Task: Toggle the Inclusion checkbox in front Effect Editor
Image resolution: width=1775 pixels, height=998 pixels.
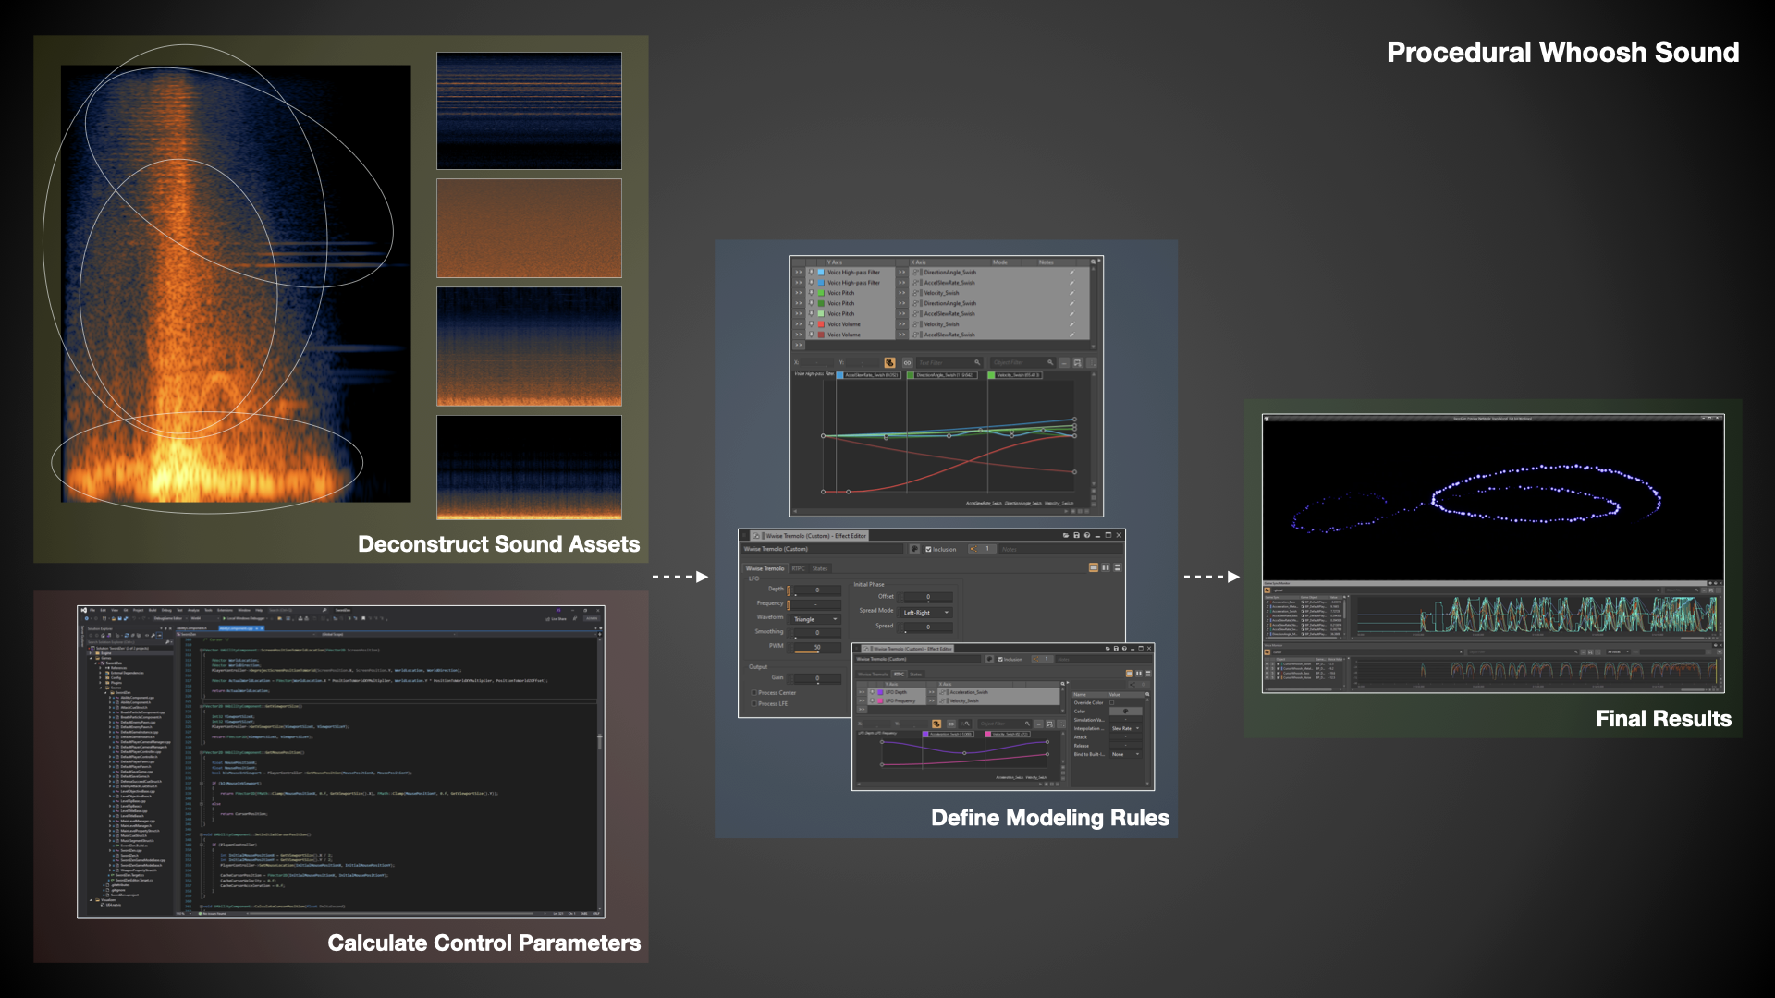Action: point(1000,659)
